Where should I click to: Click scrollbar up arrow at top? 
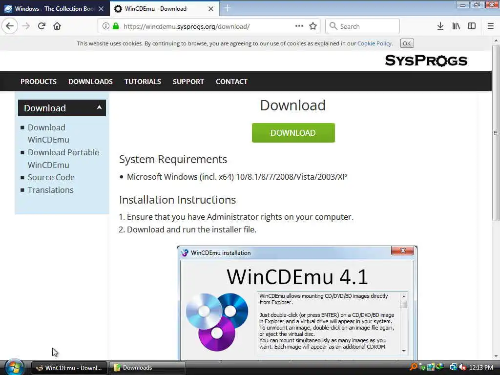495,41
